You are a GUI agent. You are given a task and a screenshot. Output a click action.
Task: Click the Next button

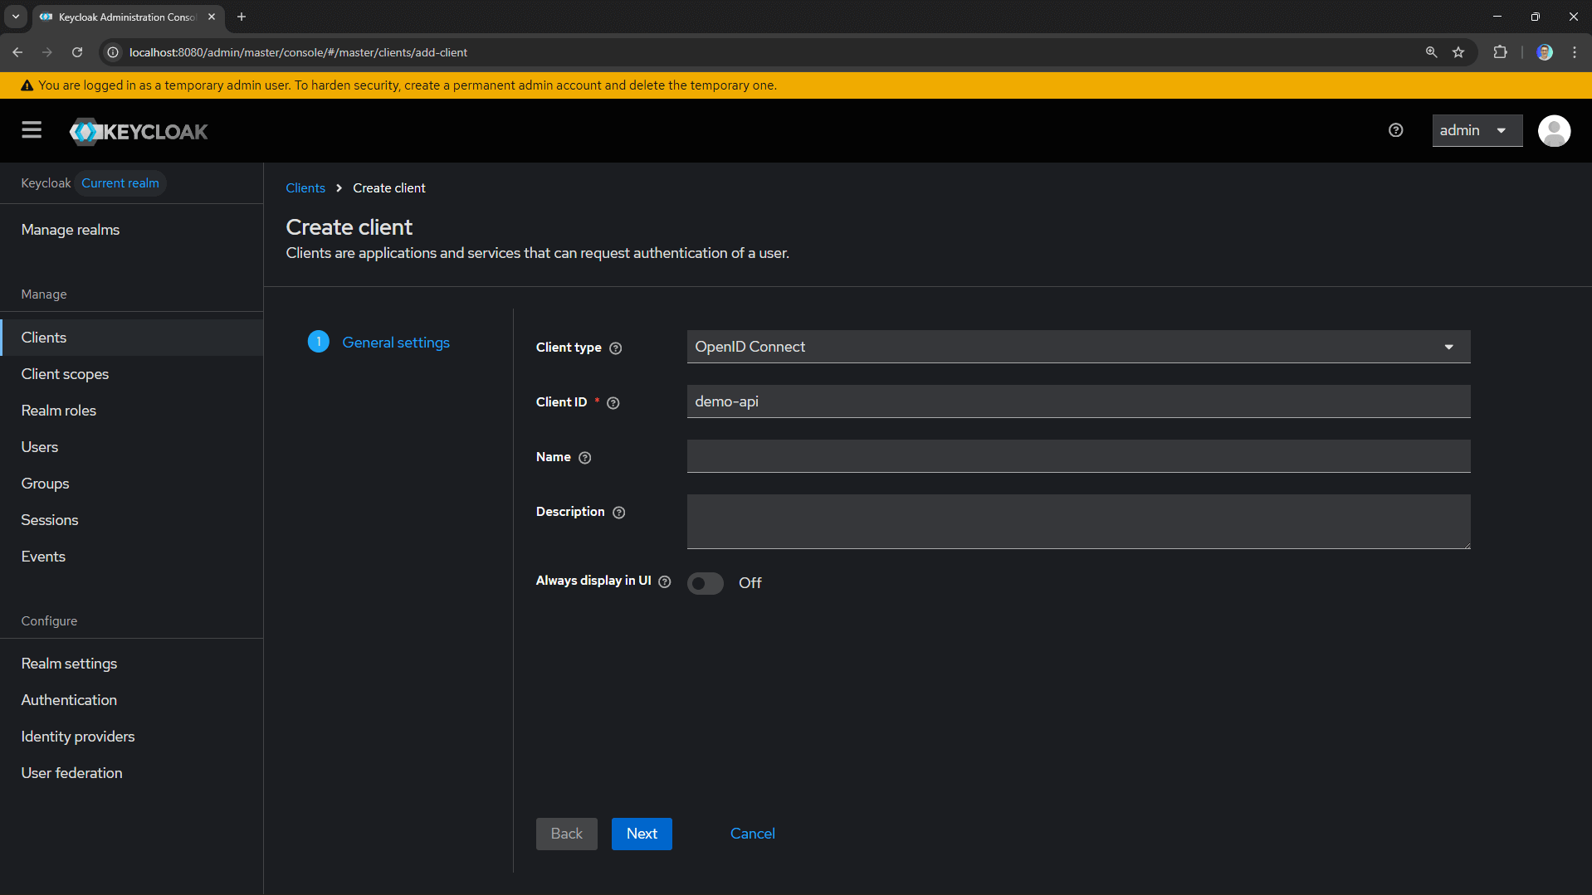[641, 834]
